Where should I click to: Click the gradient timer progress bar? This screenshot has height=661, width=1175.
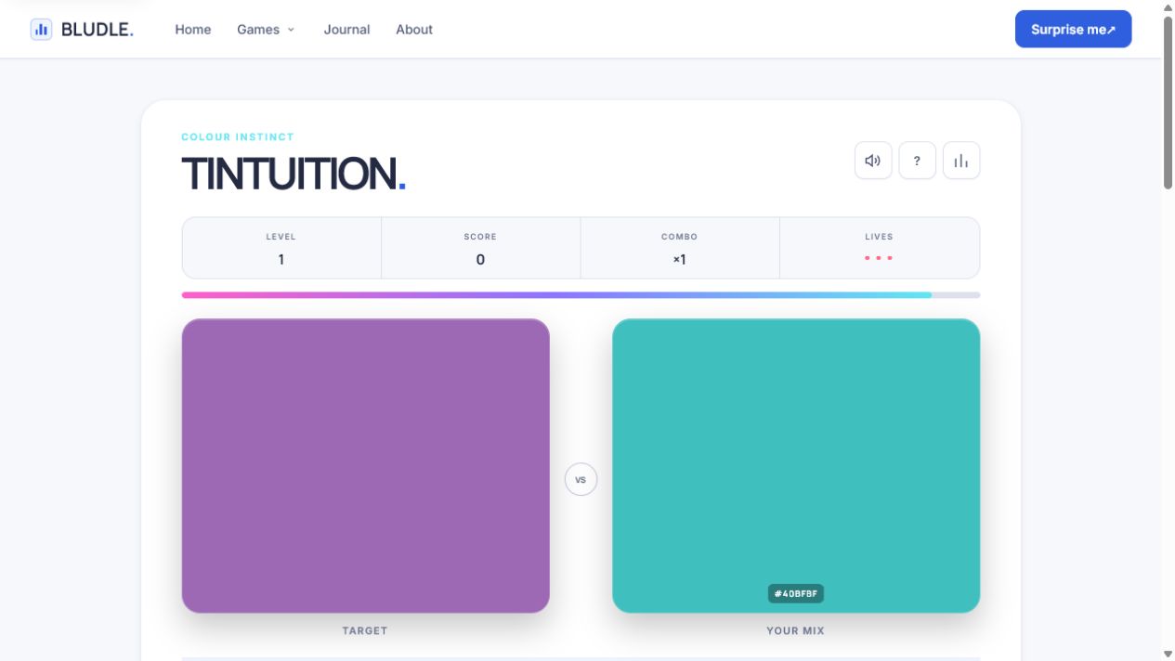(581, 295)
